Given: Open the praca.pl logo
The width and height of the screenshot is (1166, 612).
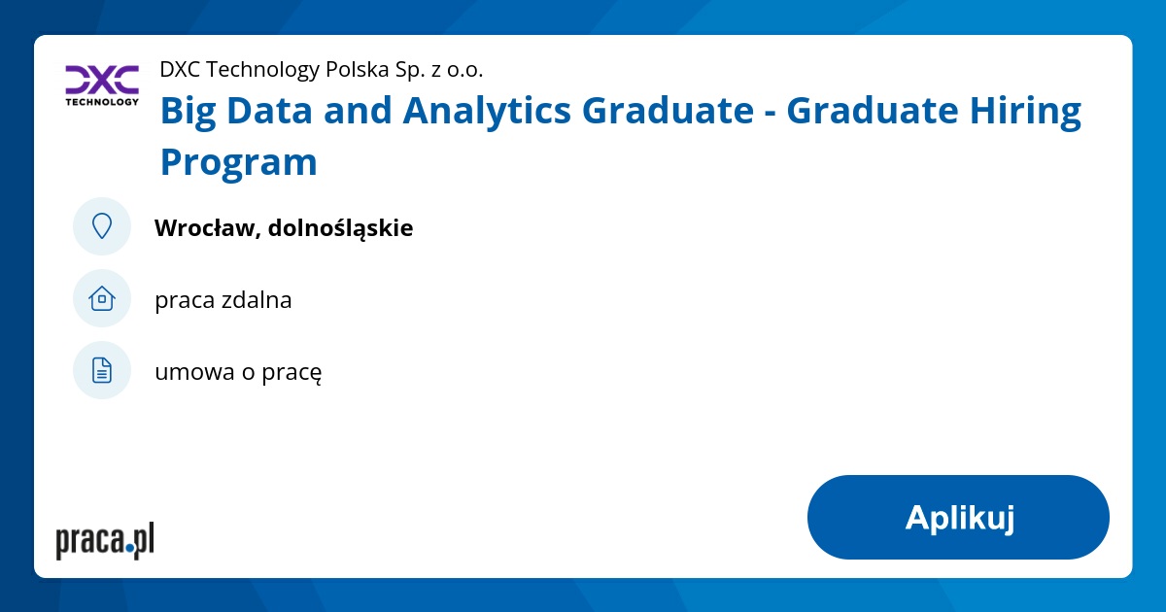Looking at the screenshot, I should 105,540.
